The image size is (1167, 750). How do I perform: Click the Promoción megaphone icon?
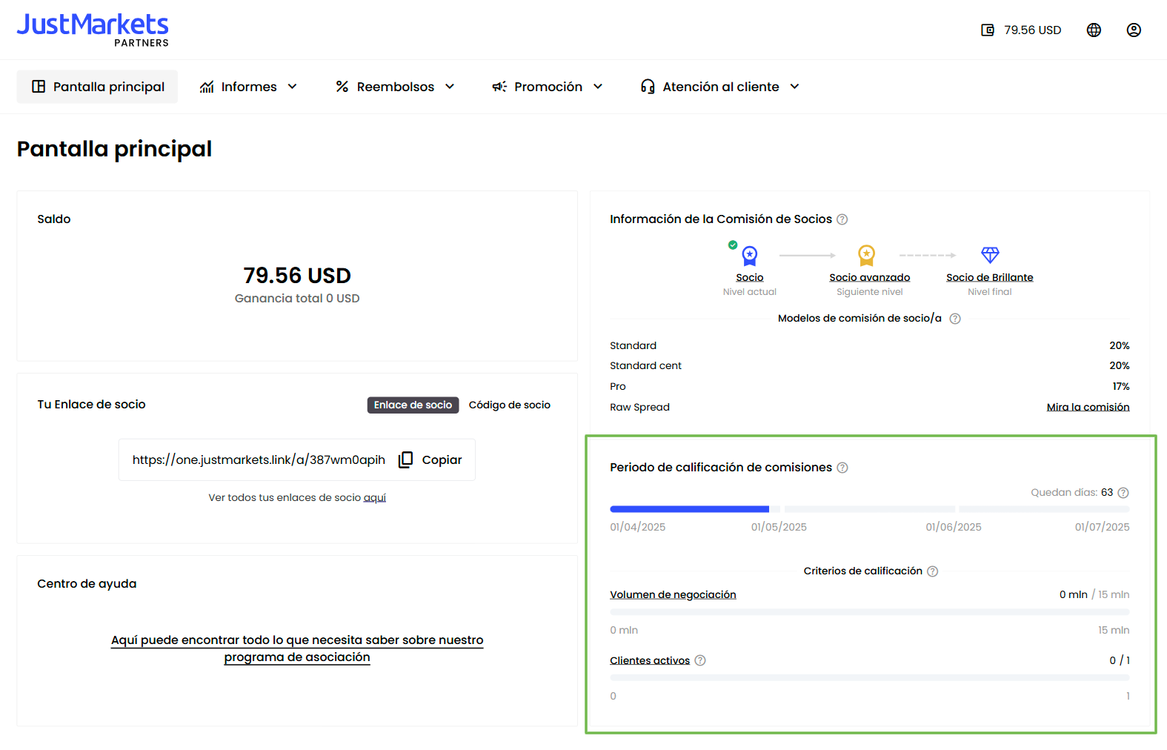coord(499,87)
